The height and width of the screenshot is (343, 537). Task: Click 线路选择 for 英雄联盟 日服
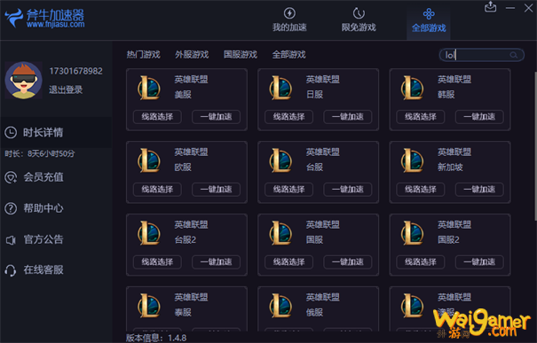pos(288,117)
